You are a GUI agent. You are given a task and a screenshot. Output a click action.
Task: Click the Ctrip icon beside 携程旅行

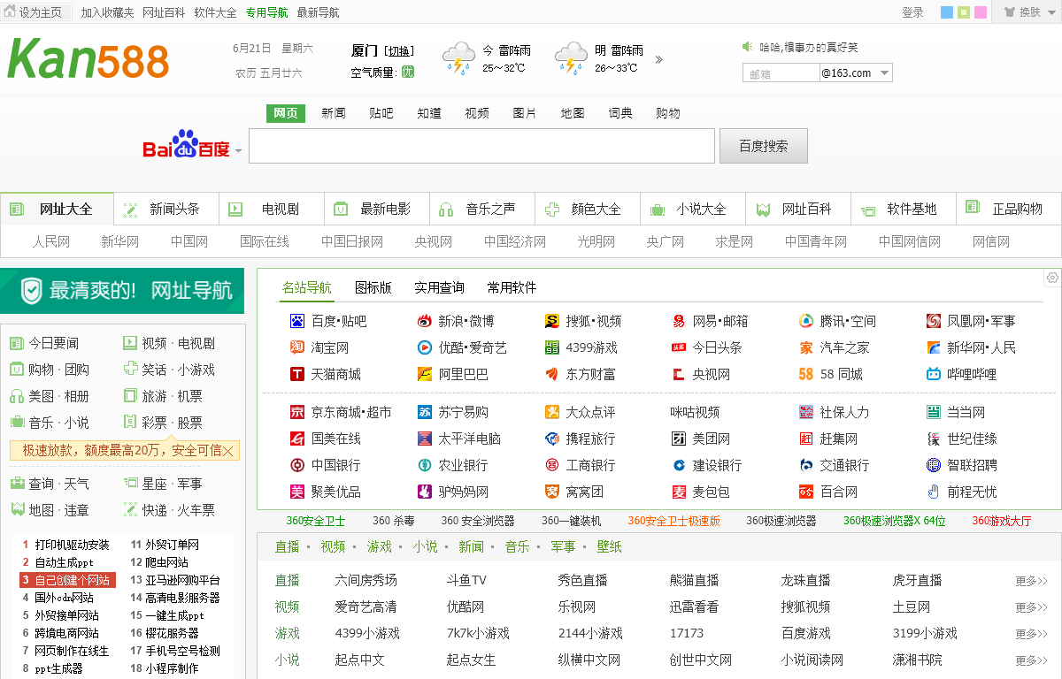tap(552, 439)
